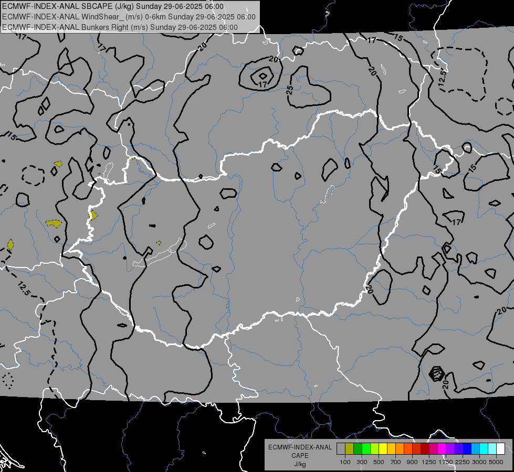This screenshot has height=472, width=514.
Task: Click the 500 value under the legend
Action: click(379, 462)
